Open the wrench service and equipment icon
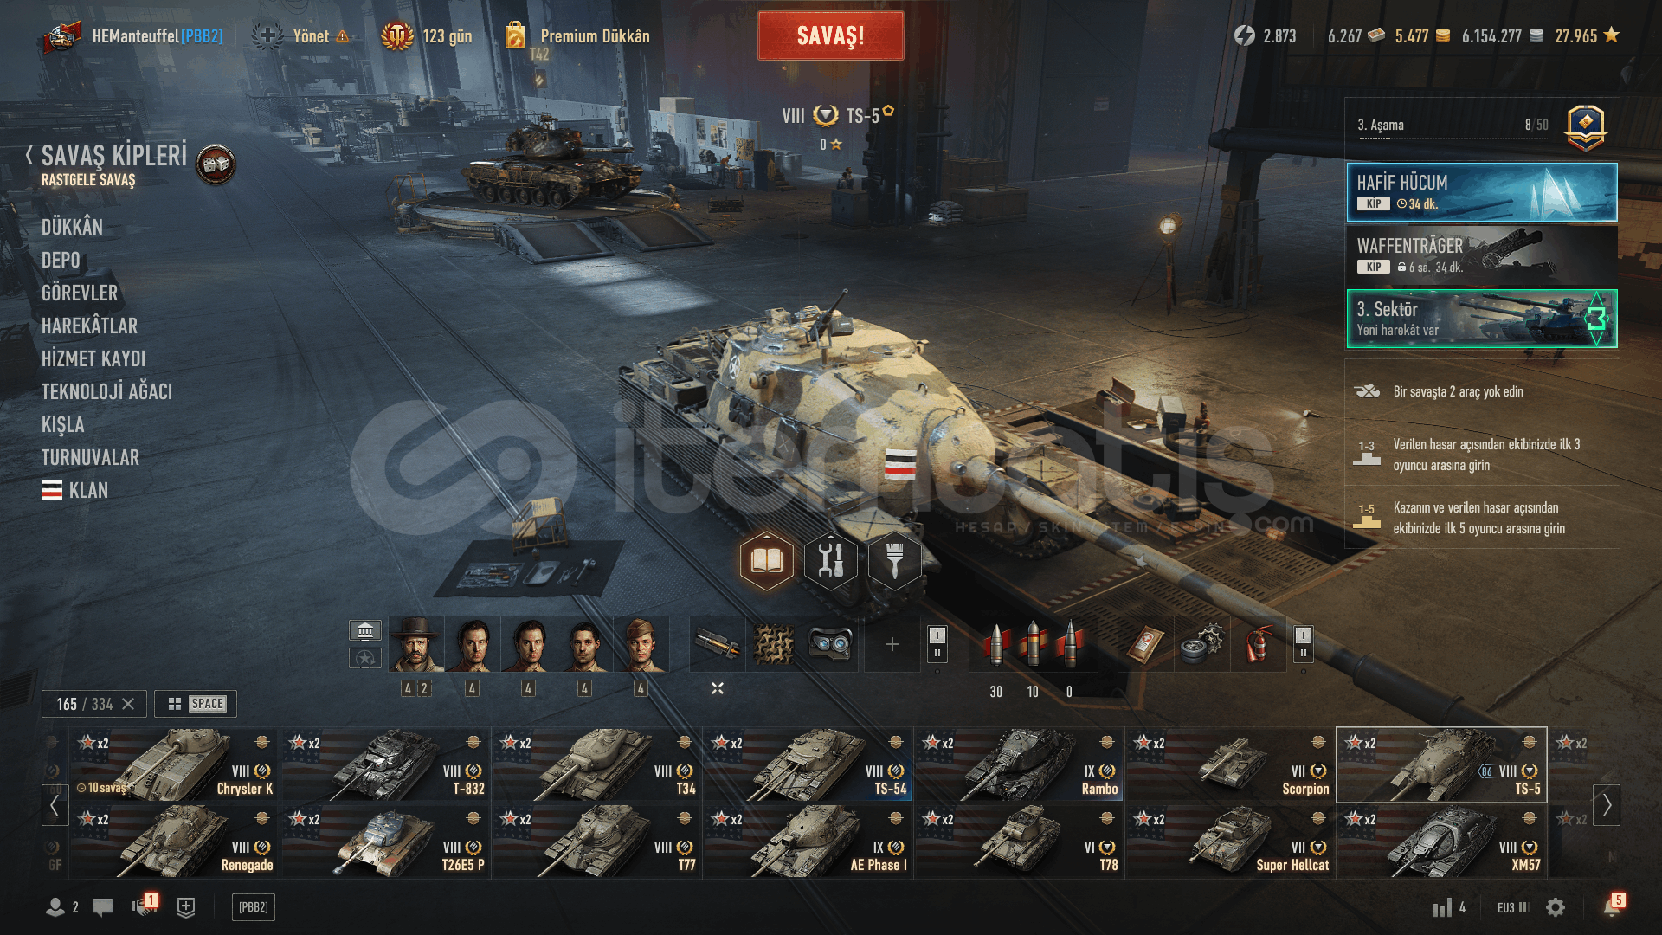1662x935 pixels. tap(830, 561)
